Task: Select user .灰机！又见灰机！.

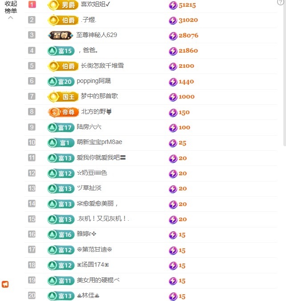Action: tap(103, 219)
